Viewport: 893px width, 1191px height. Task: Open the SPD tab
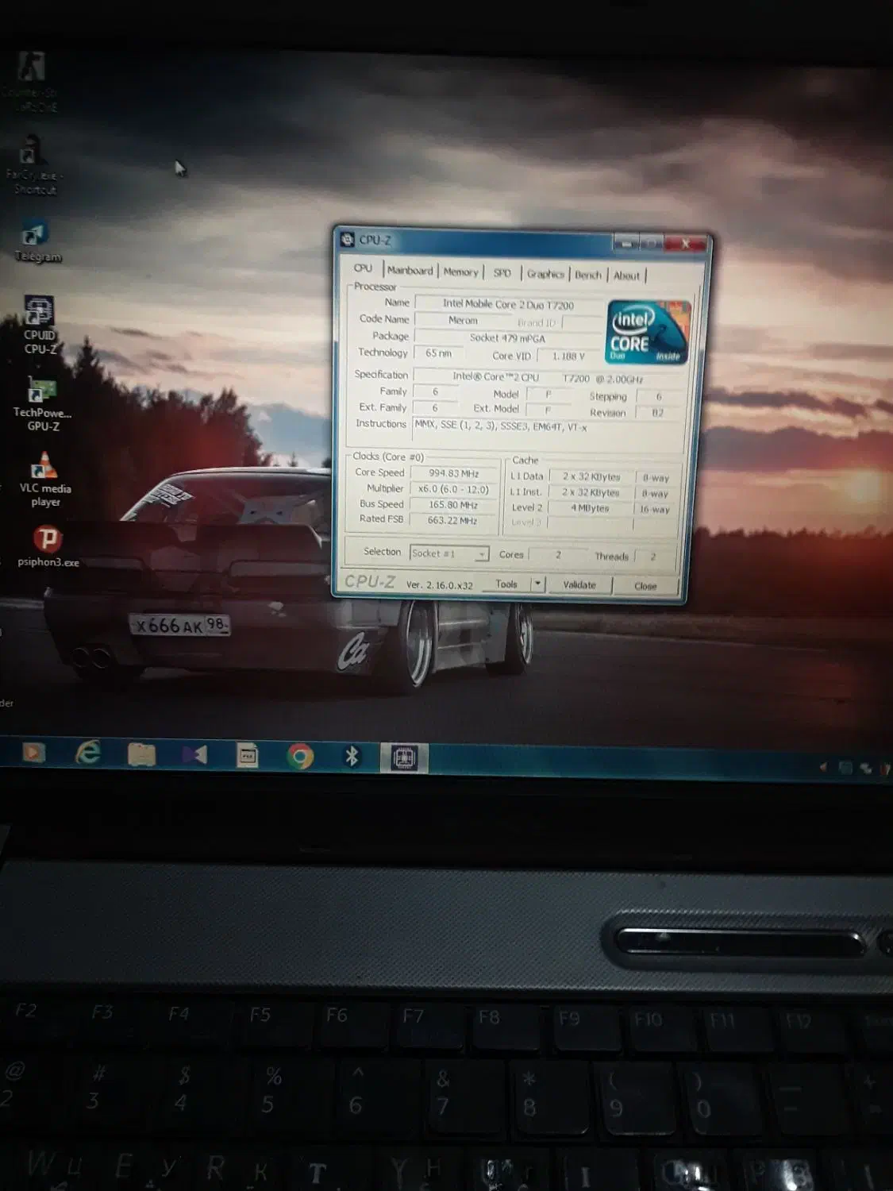[502, 273]
